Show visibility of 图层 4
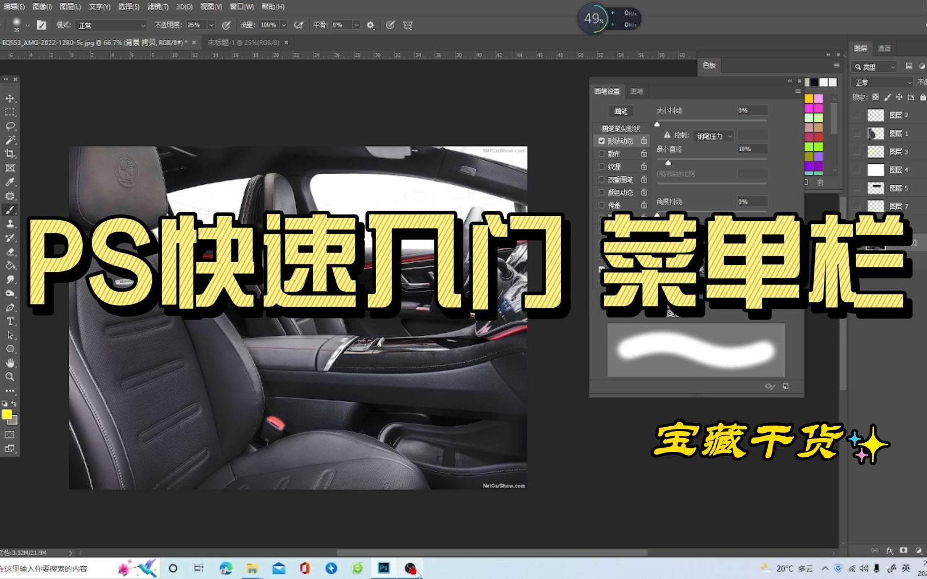 (x=857, y=170)
